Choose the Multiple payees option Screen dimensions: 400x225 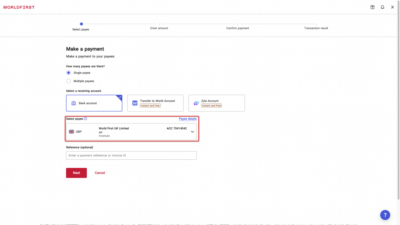[68, 81]
